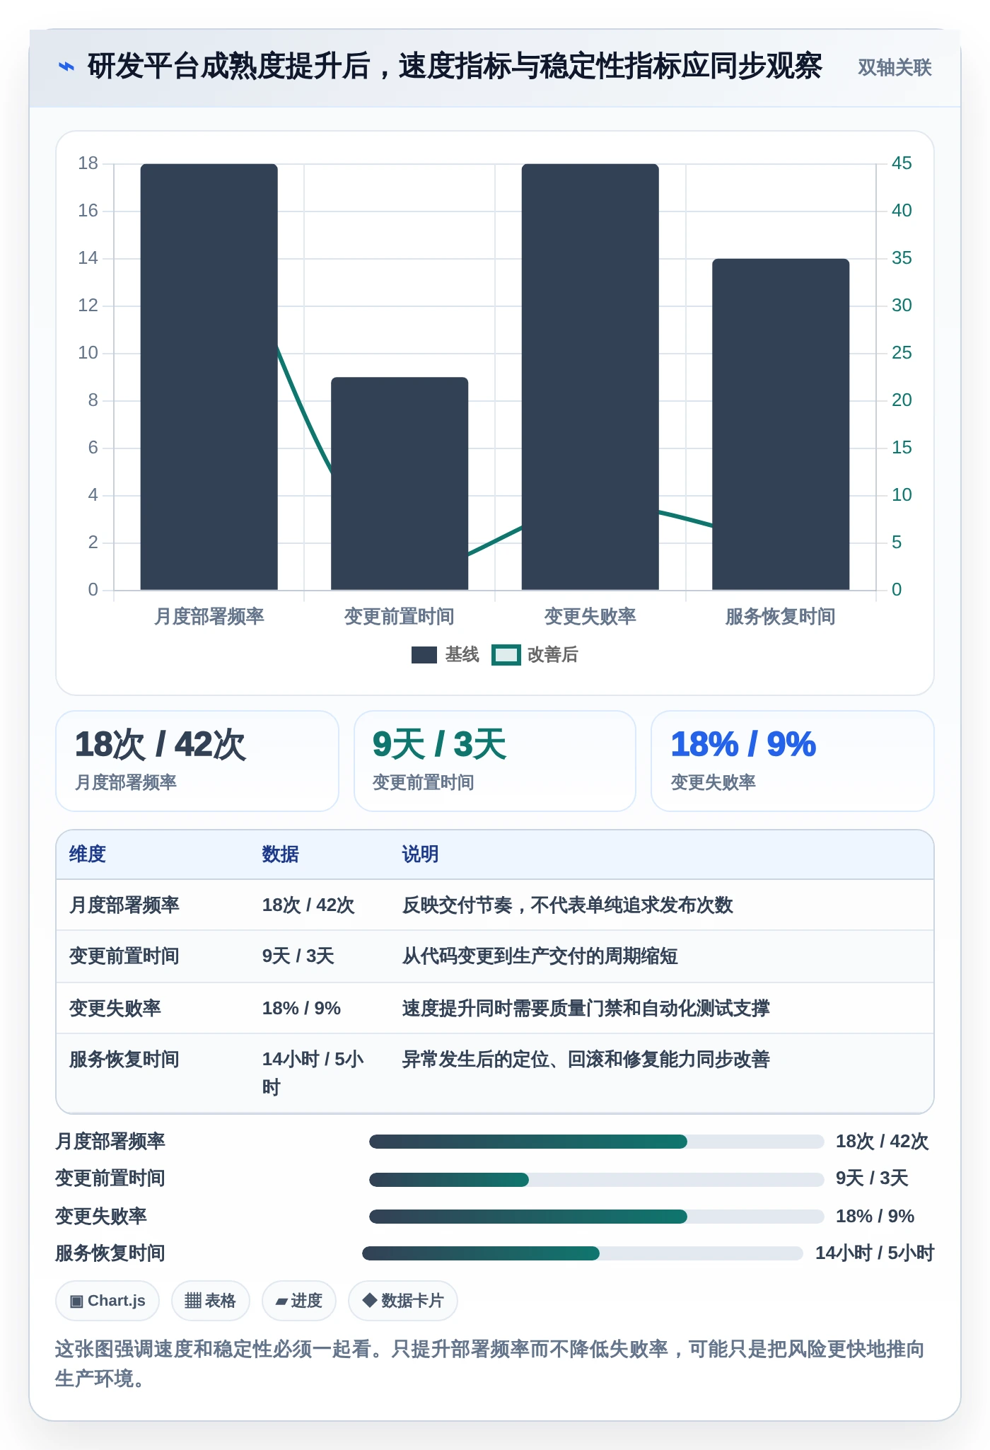Click the 月度部署频率 progress bar
This screenshot has height=1450, width=990.
click(597, 1142)
